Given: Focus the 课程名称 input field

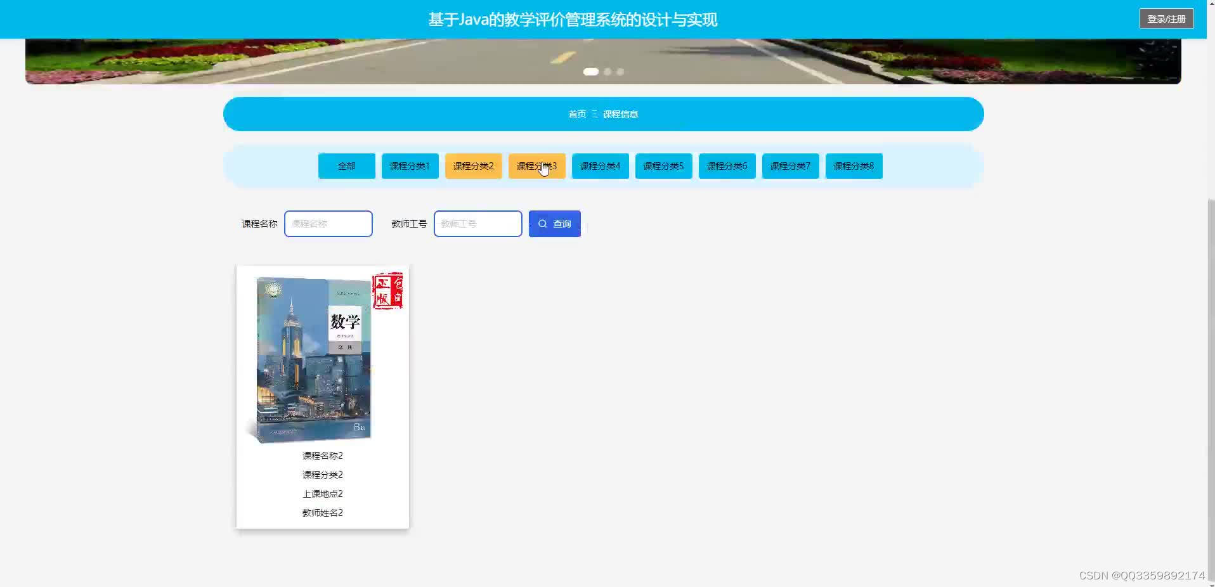Looking at the screenshot, I should coord(328,224).
